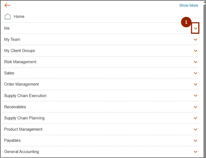Go to Home page label
The width and height of the screenshot is (206, 158).
pos(19,16)
